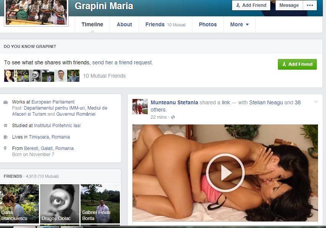Click the green Add Friend button
The image size is (326, 228).
pos(297,64)
